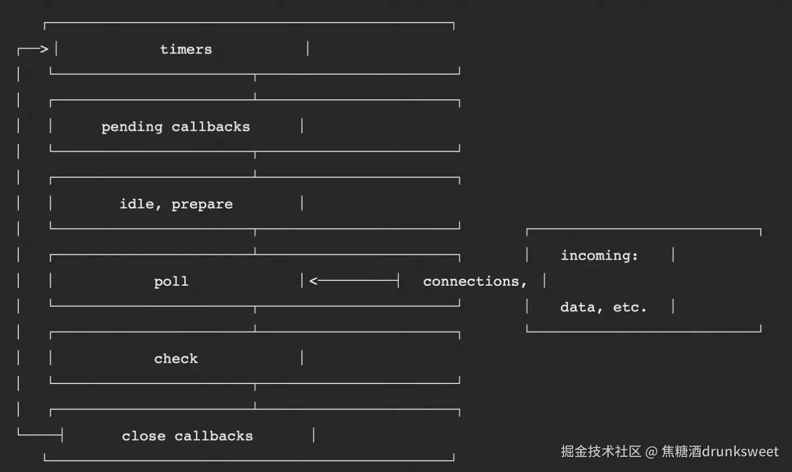Click the "poll" phase label
This screenshot has width=792, height=472.
point(171,281)
